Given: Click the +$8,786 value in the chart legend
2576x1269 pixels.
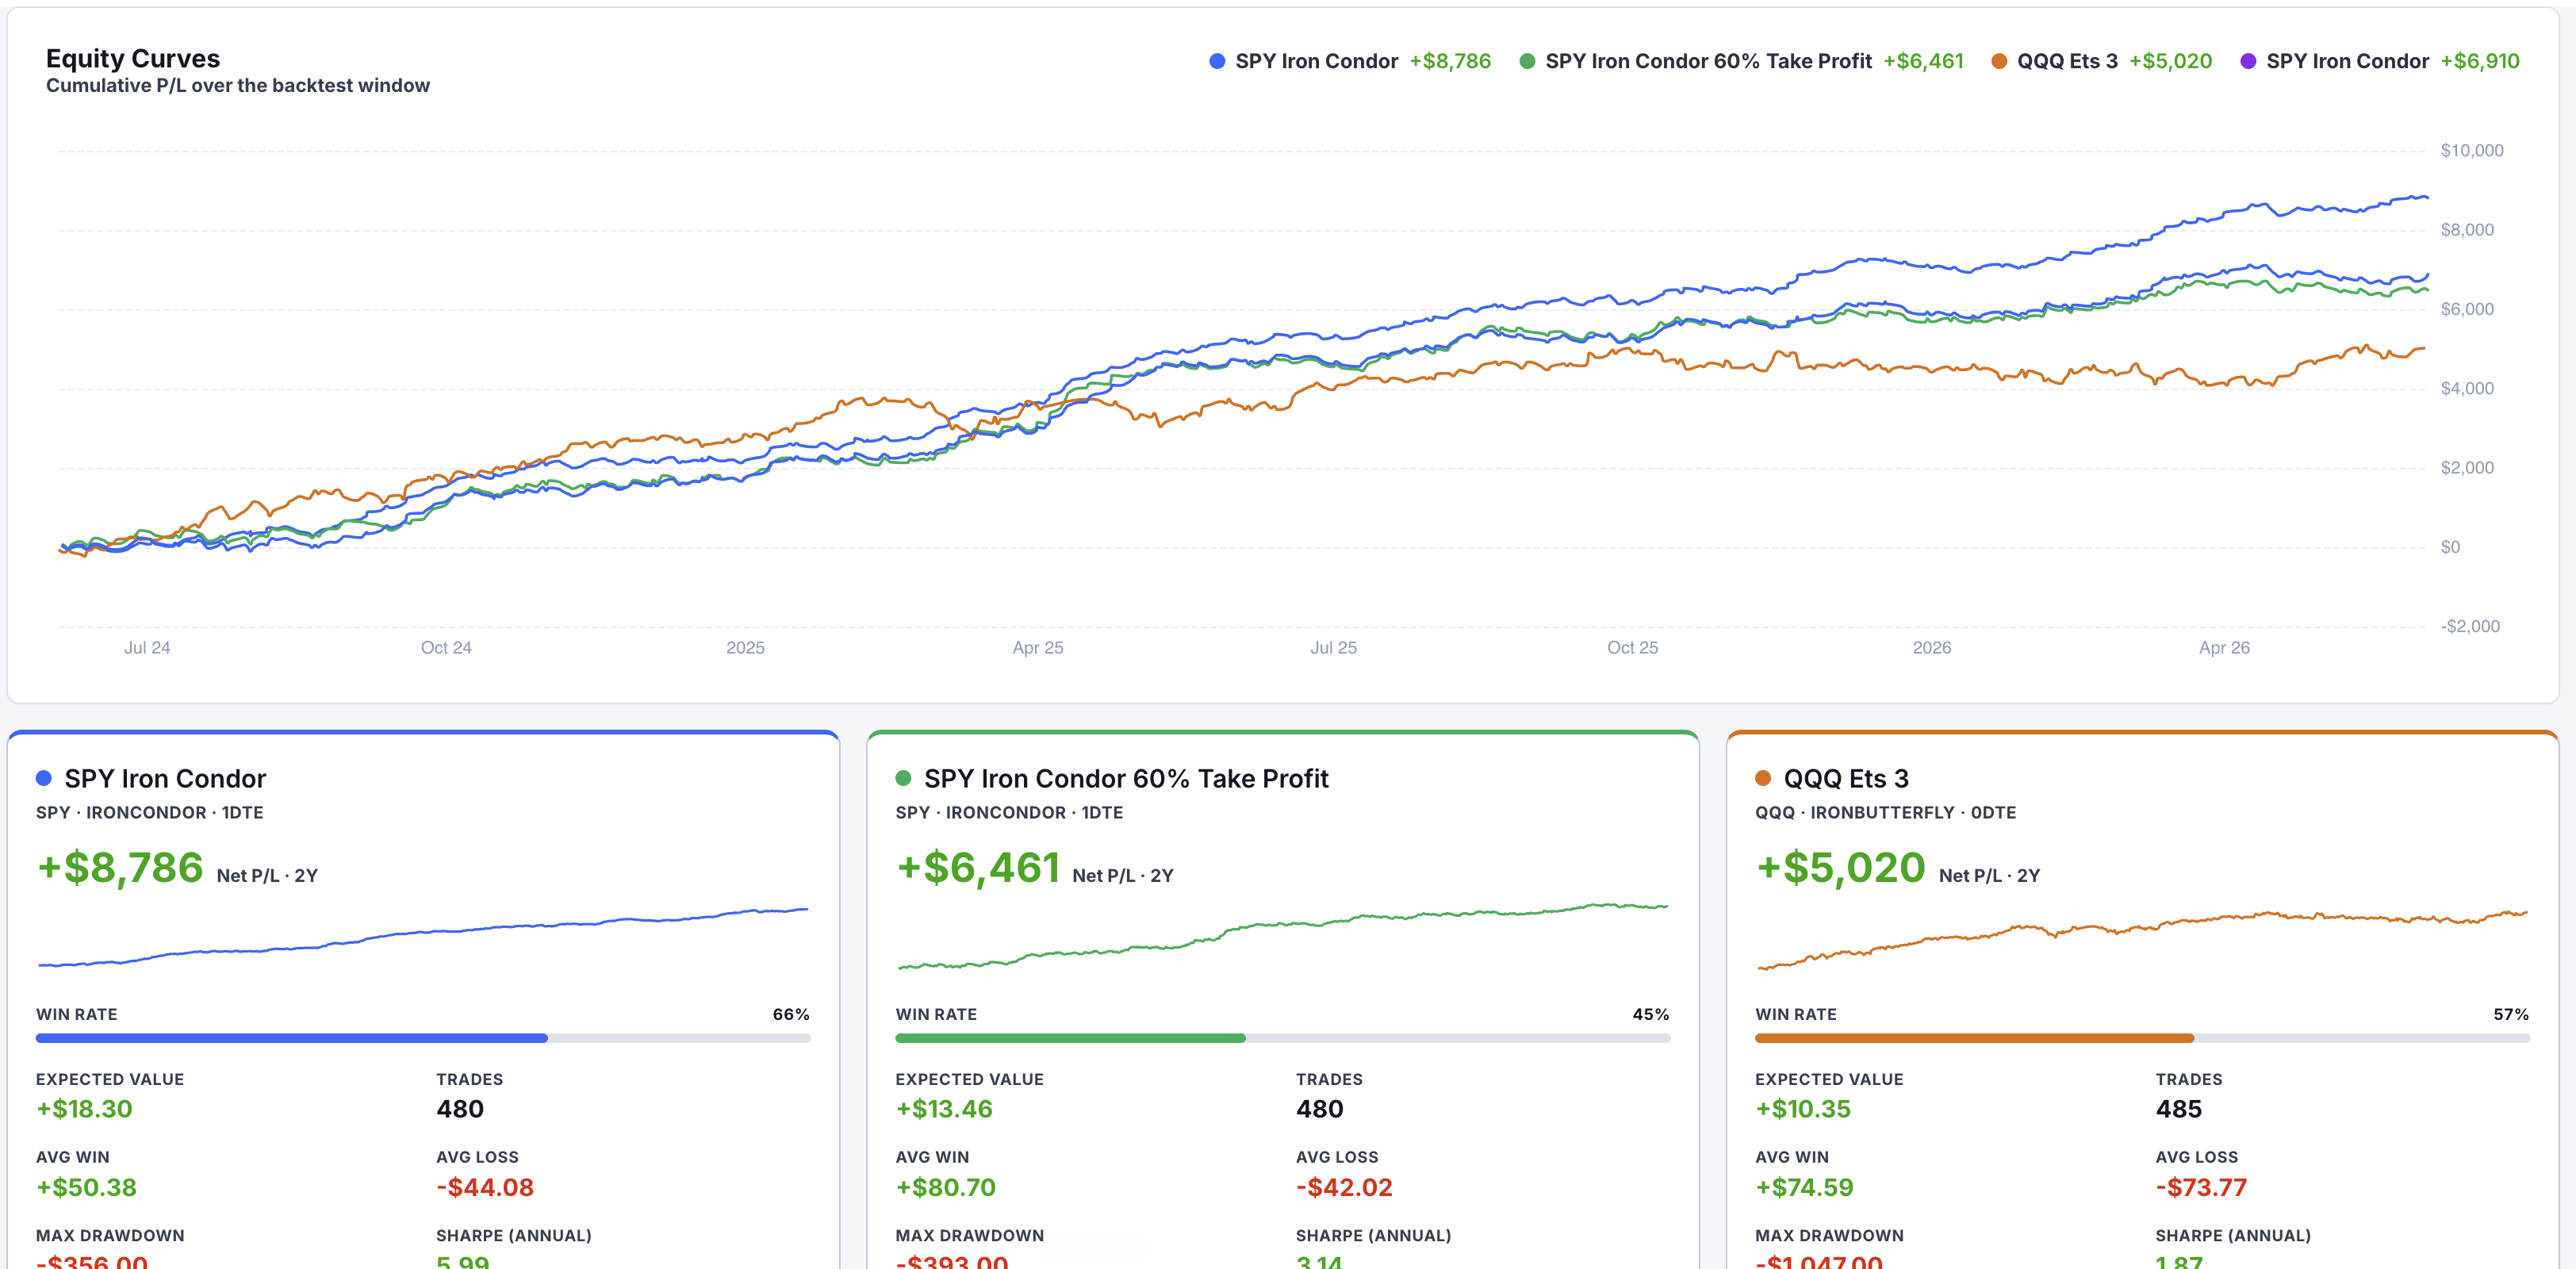Looking at the screenshot, I should 1450,61.
